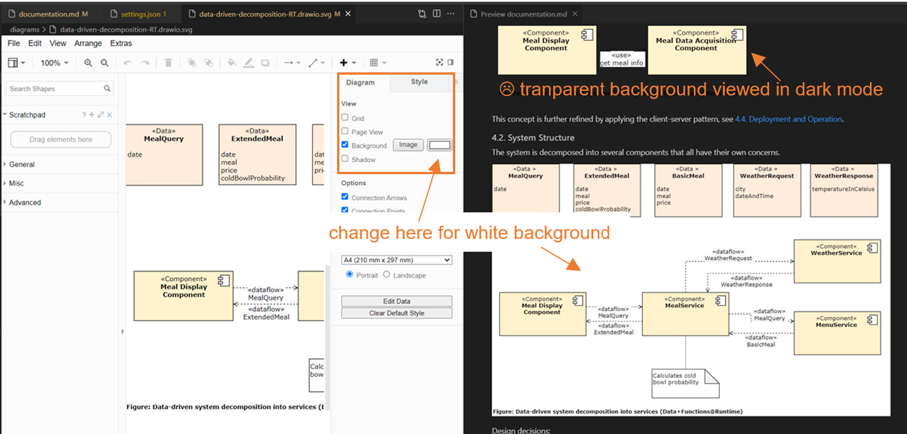Click the compare changes icon in editor title bar
Screen dimensions: 907x434
tap(422, 13)
